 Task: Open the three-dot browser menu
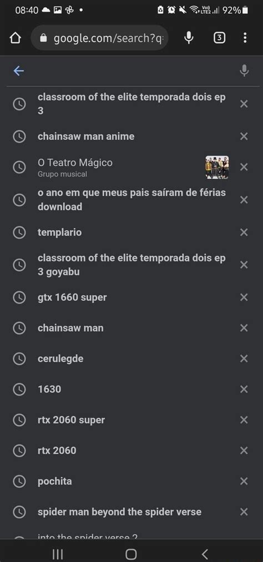245,38
